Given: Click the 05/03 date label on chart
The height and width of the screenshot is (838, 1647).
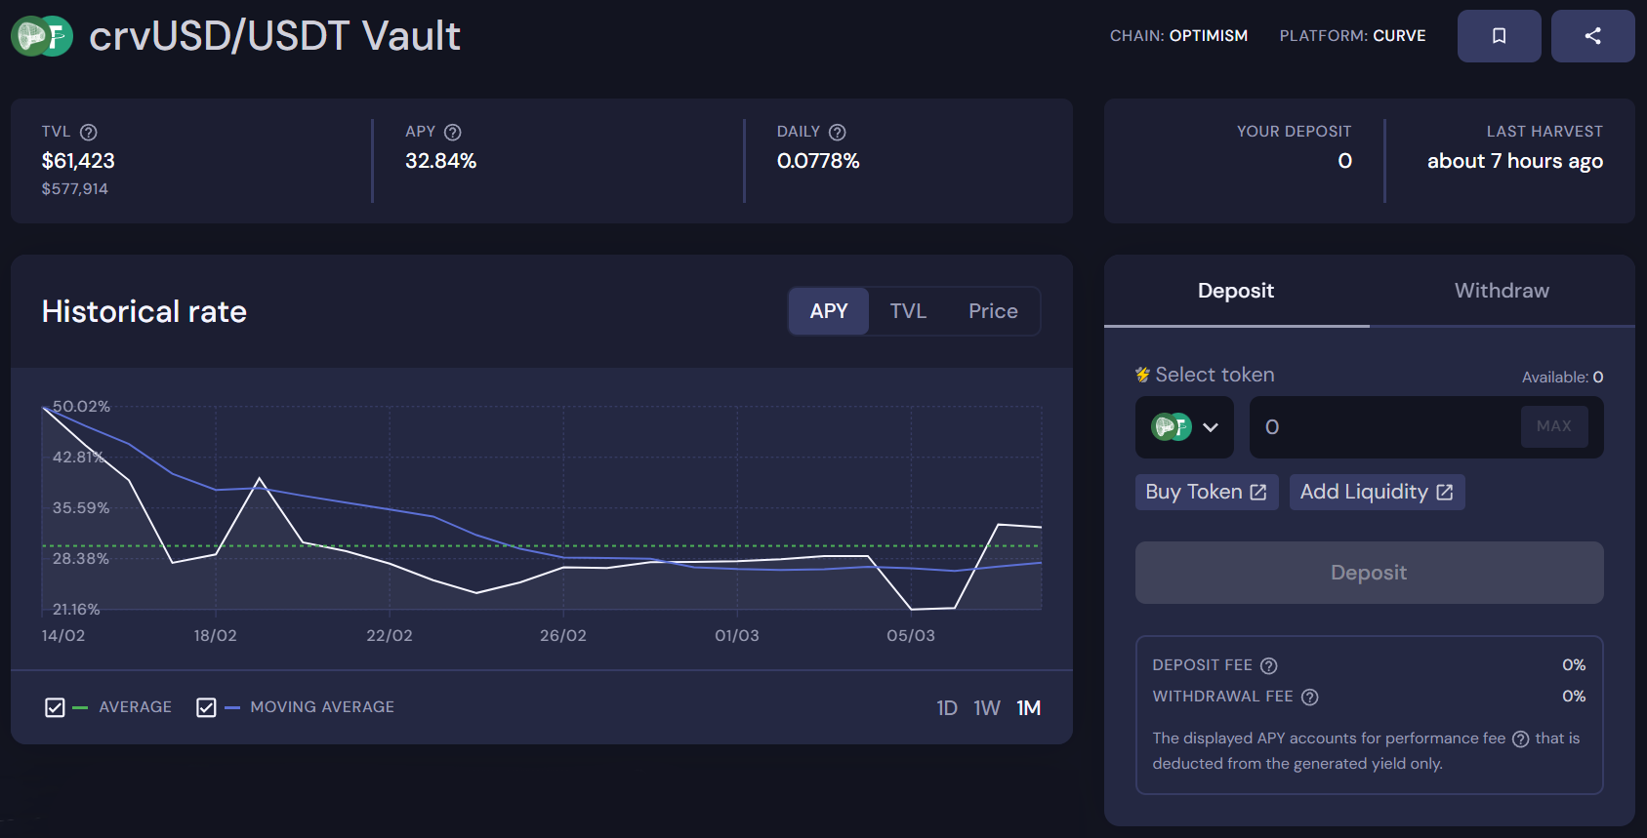Looking at the screenshot, I should coord(911,636).
